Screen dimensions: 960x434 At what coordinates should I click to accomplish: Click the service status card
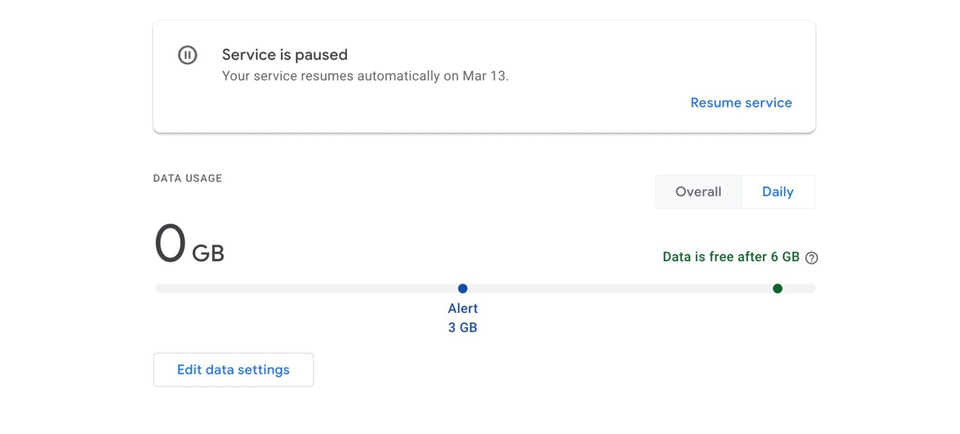(x=484, y=76)
